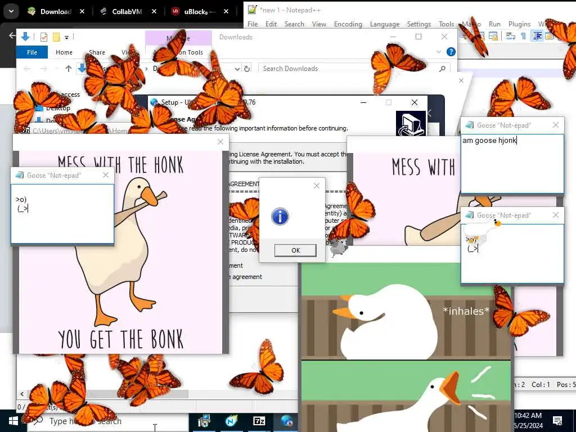Open Notepad++ Encoding menu
576x432 pixels.
click(x=348, y=24)
